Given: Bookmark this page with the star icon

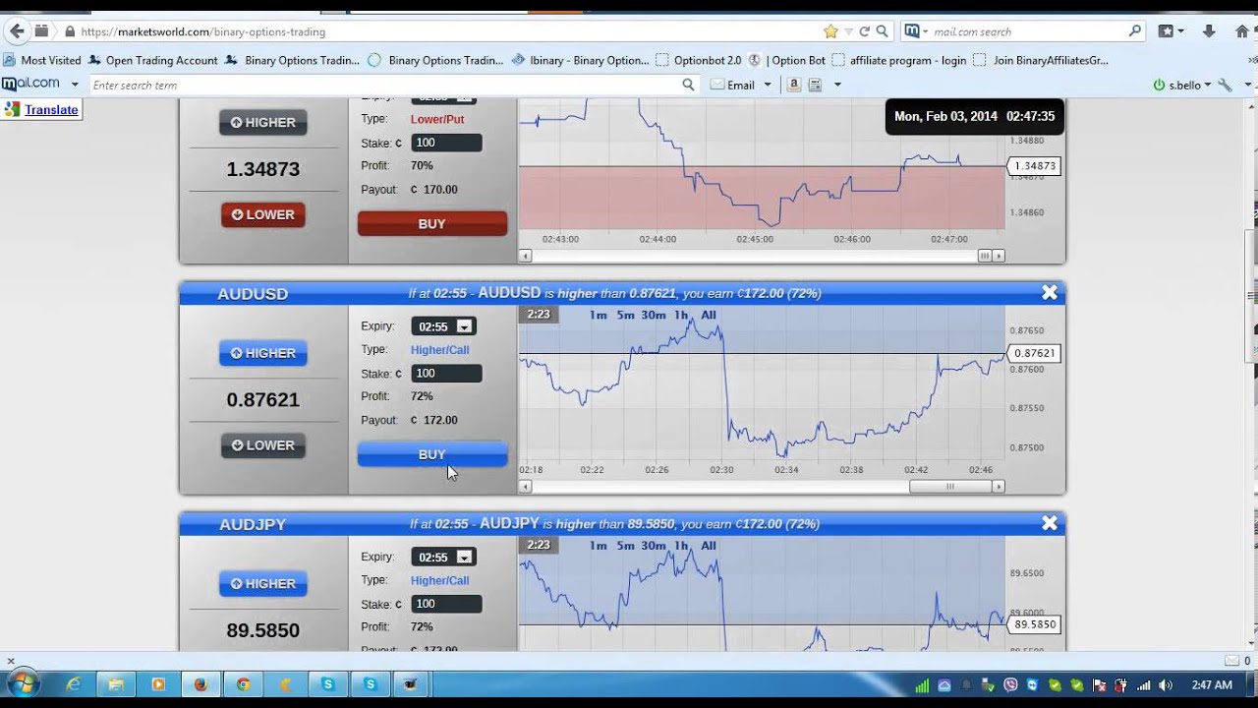Looking at the screenshot, I should (x=830, y=31).
